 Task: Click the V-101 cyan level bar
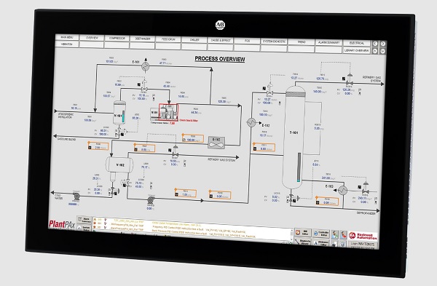click(x=123, y=116)
